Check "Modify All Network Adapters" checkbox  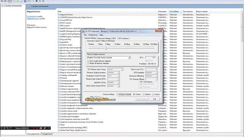pyautogui.click(x=88, y=64)
